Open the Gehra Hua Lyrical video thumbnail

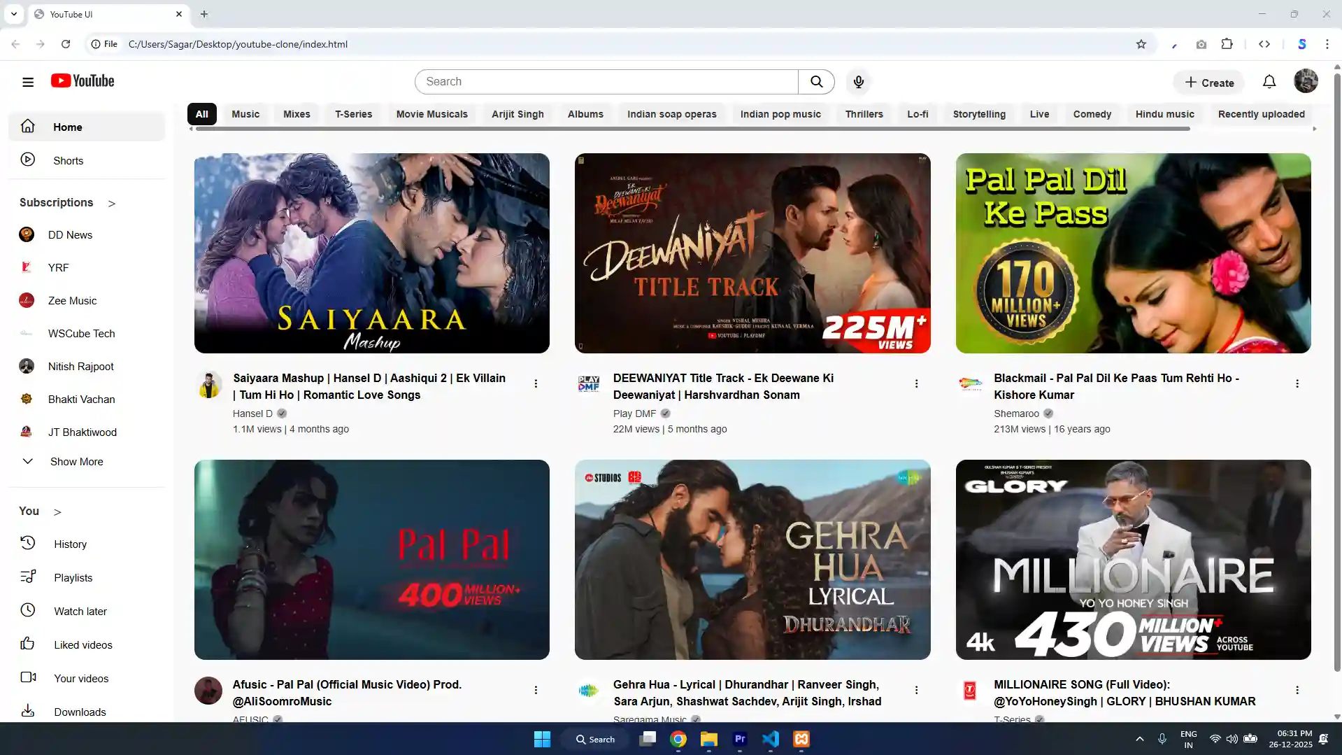pyautogui.click(x=752, y=560)
